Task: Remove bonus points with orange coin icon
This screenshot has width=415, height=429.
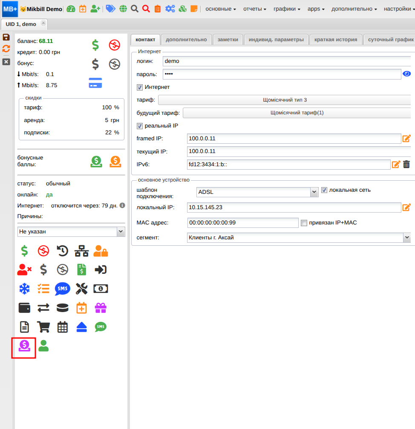Action: (115, 162)
